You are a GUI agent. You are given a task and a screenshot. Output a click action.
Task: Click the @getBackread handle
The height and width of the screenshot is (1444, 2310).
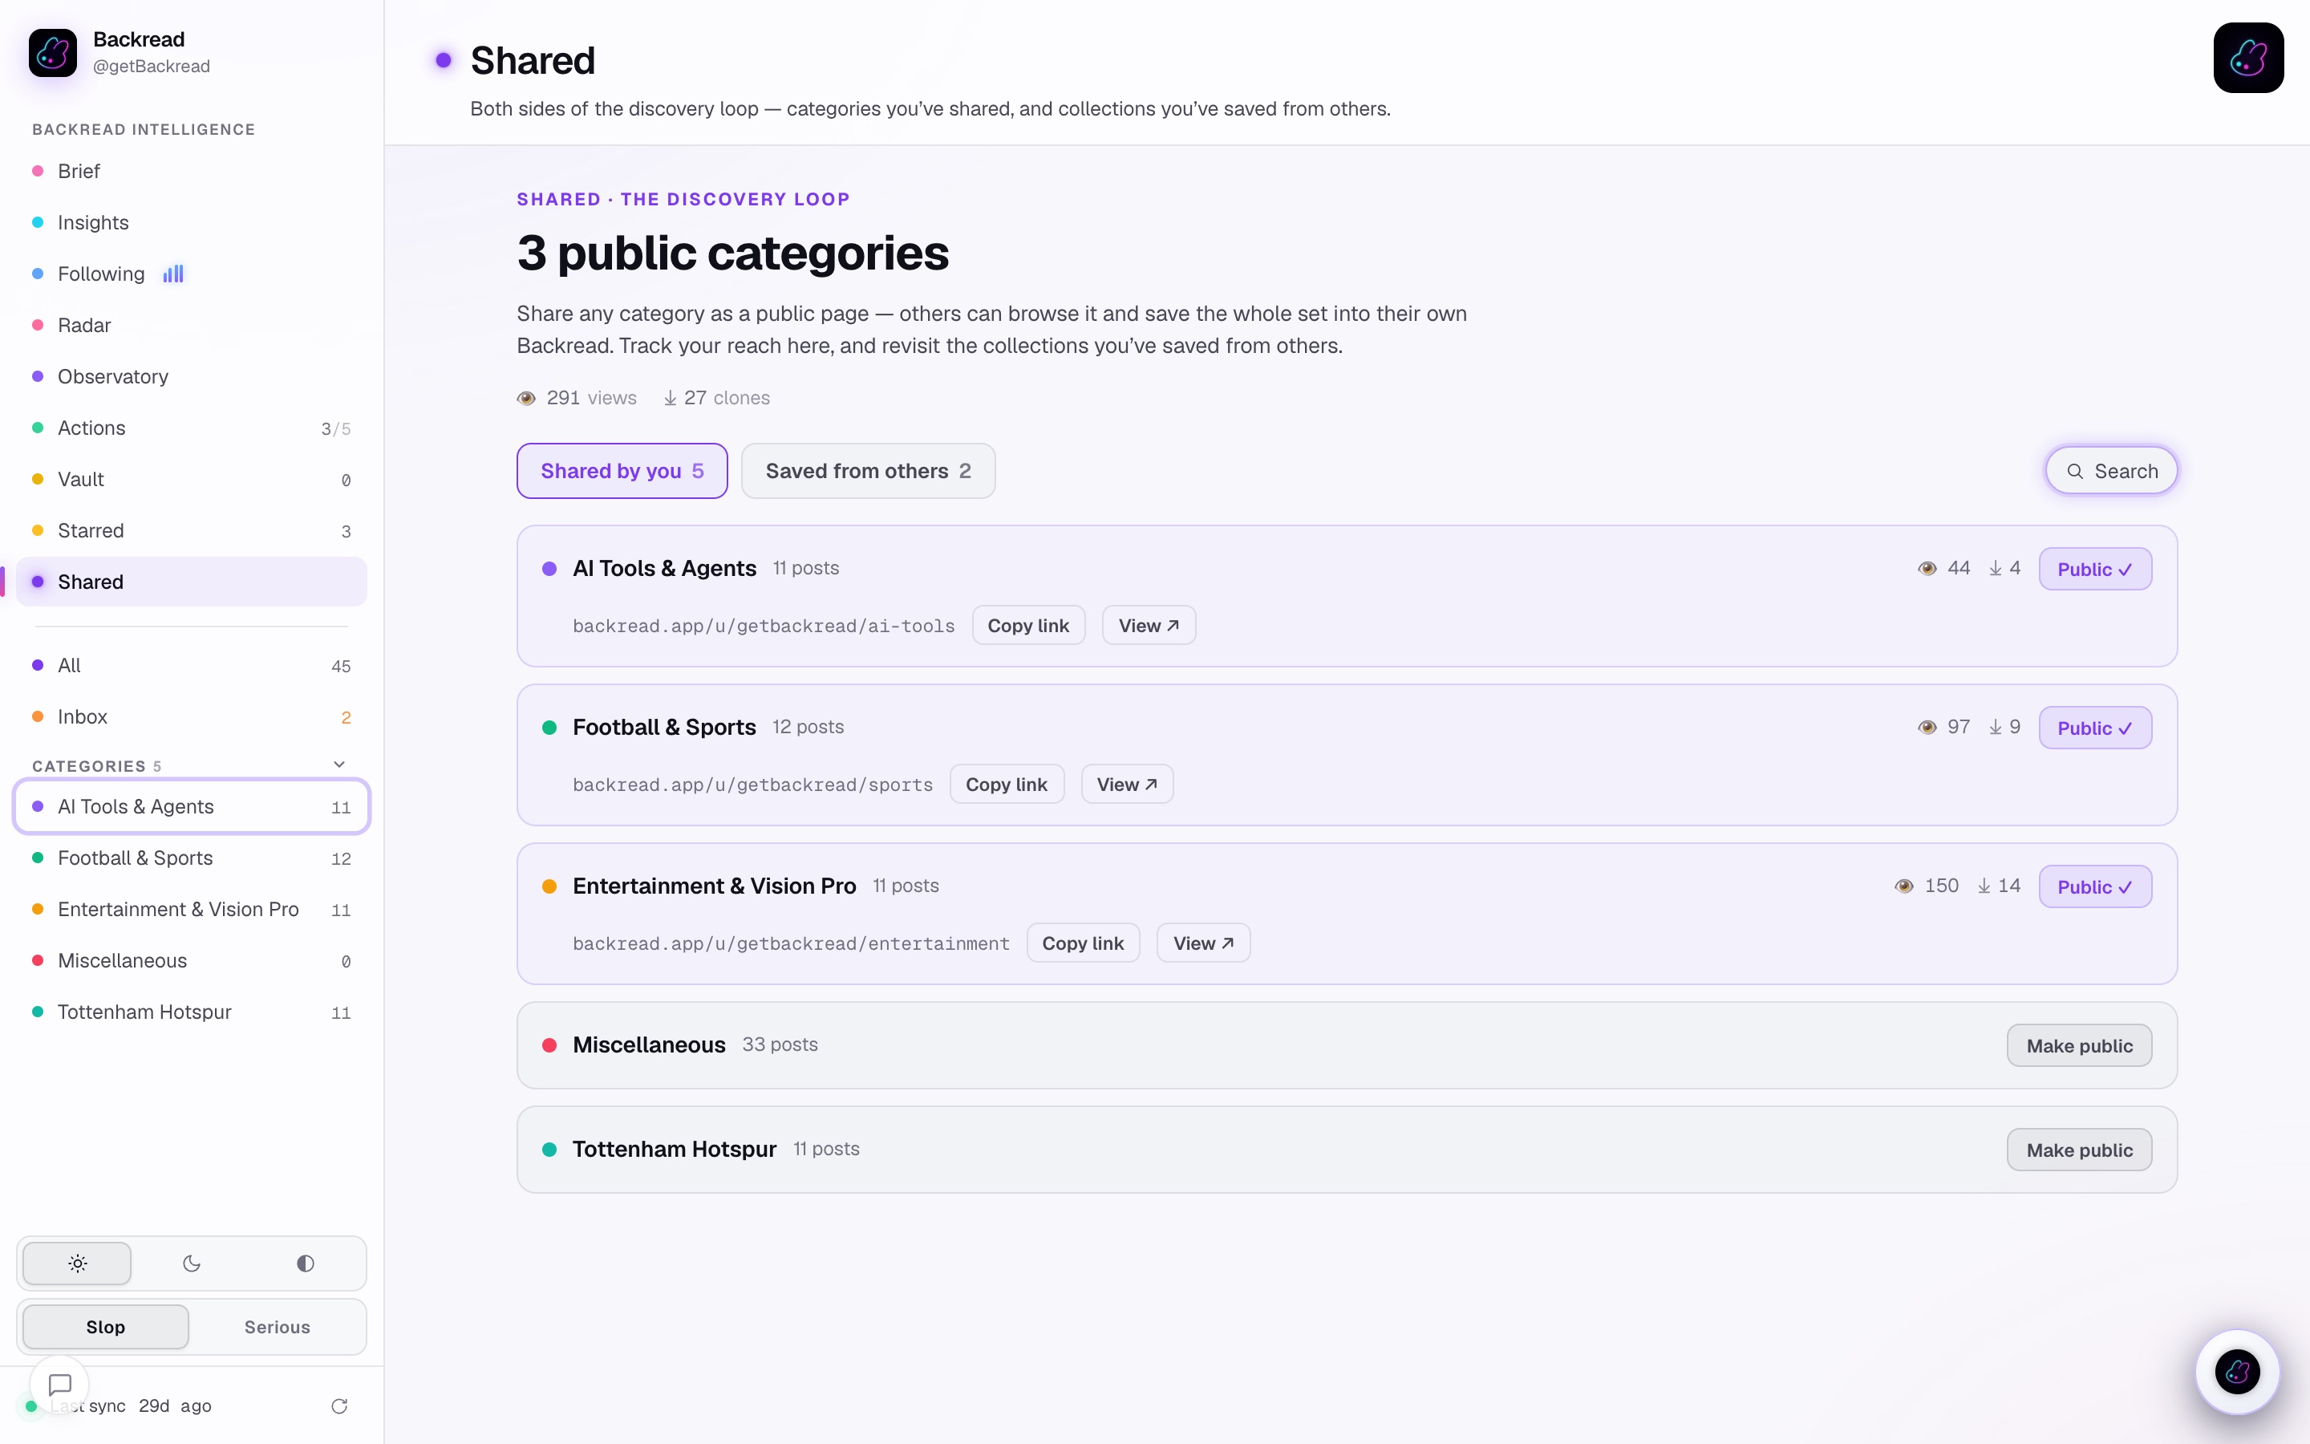click(x=152, y=66)
